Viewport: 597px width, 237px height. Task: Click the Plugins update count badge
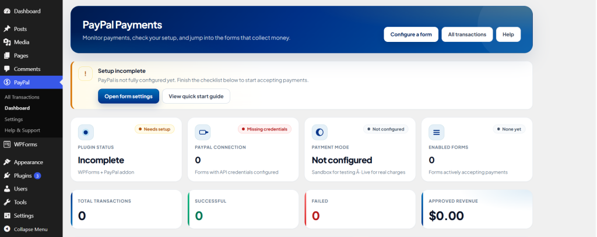pos(37,176)
